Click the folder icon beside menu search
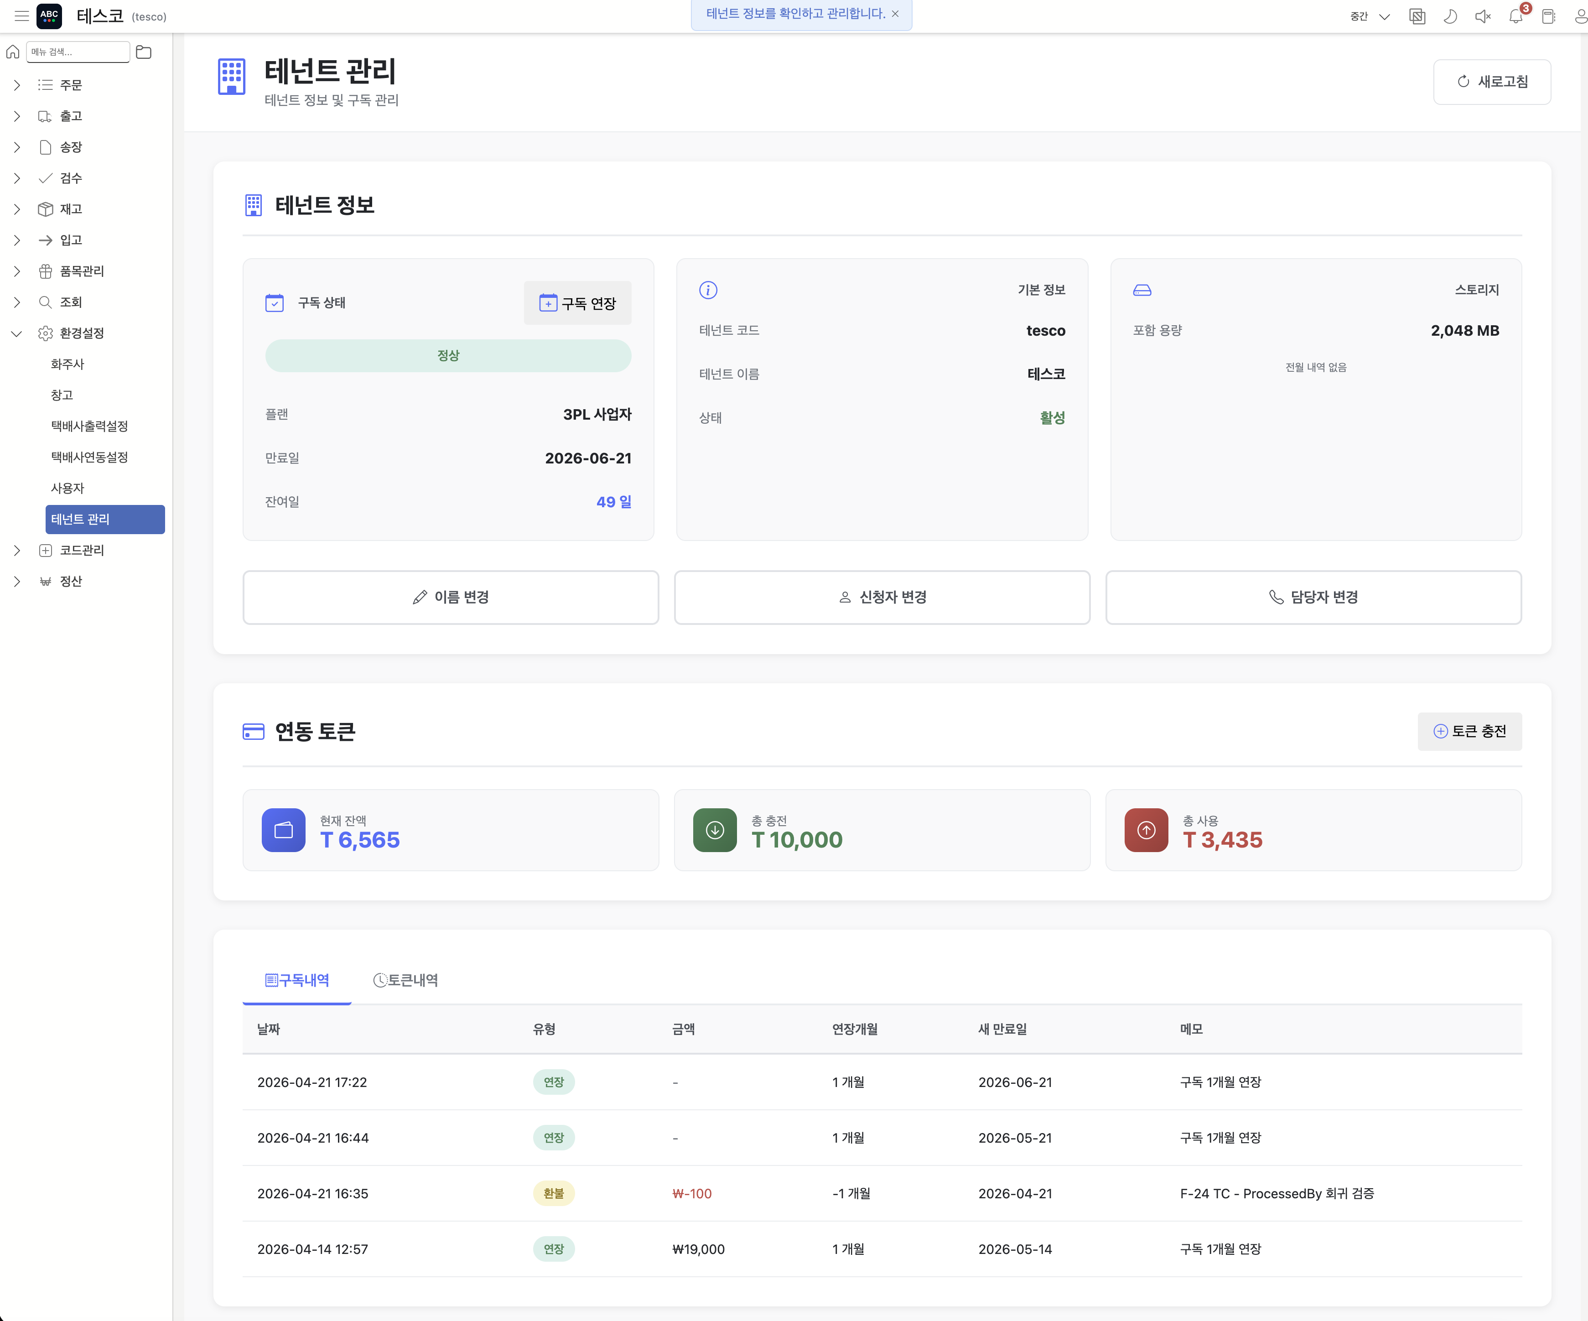The width and height of the screenshot is (1588, 1321). click(x=144, y=52)
